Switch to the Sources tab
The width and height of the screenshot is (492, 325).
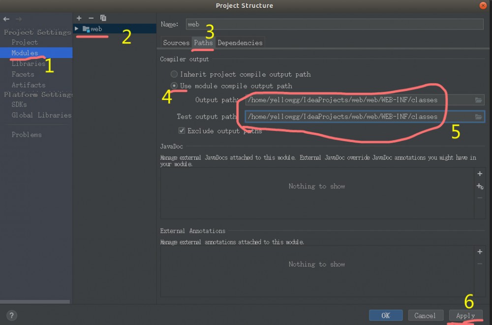coord(176,43)
